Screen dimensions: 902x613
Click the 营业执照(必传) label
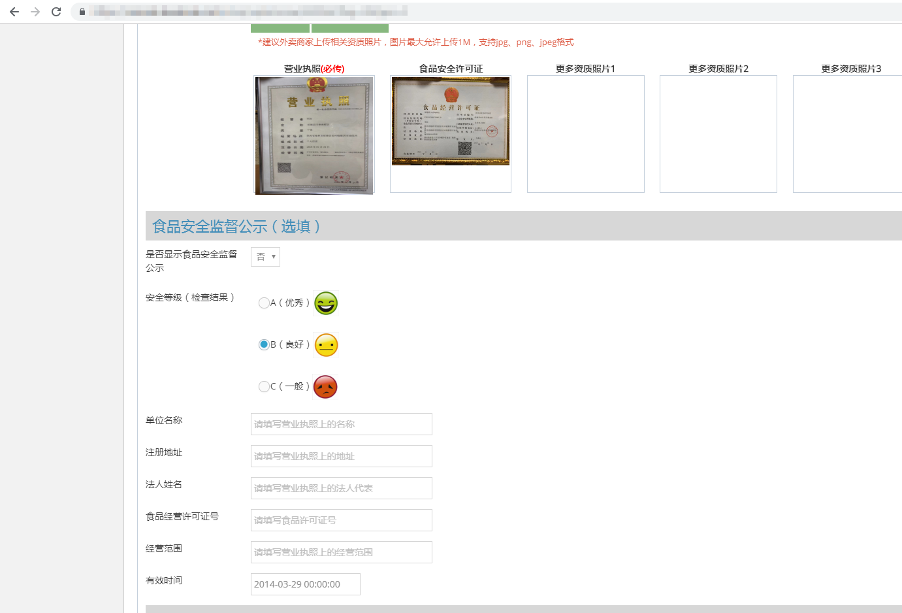[x=314, y=69]
